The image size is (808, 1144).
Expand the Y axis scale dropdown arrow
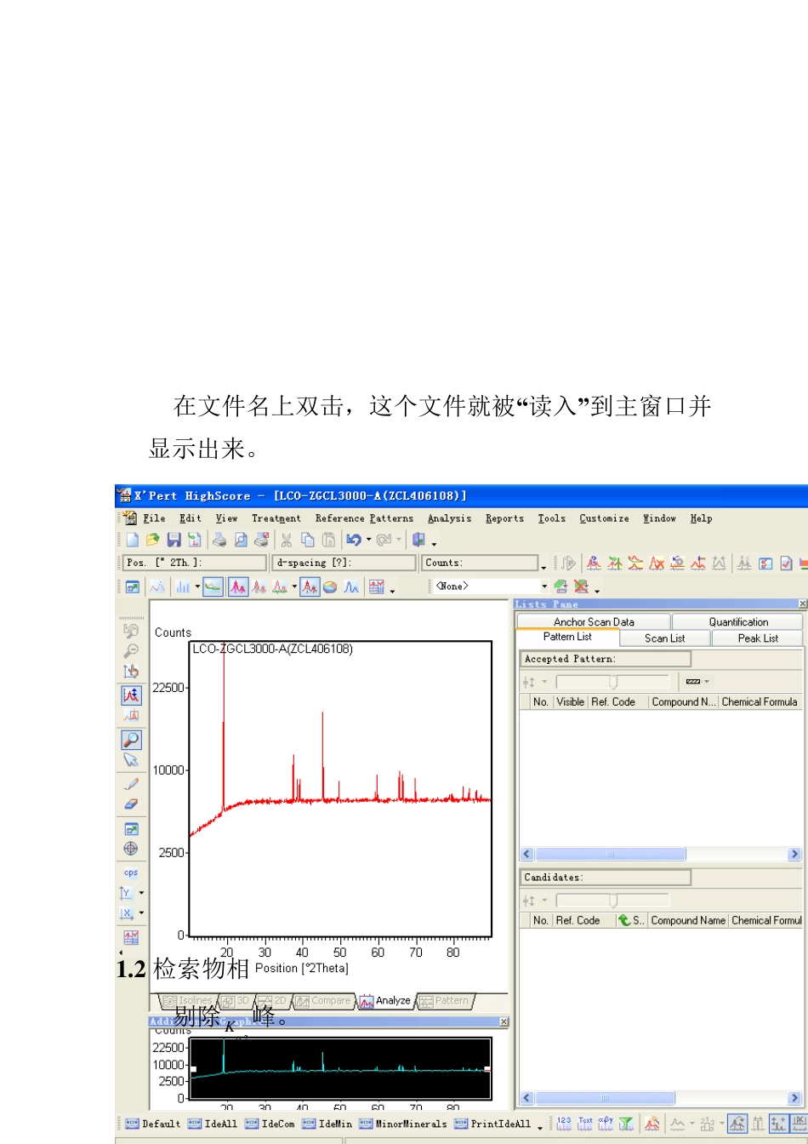click(x=141, y=893)
